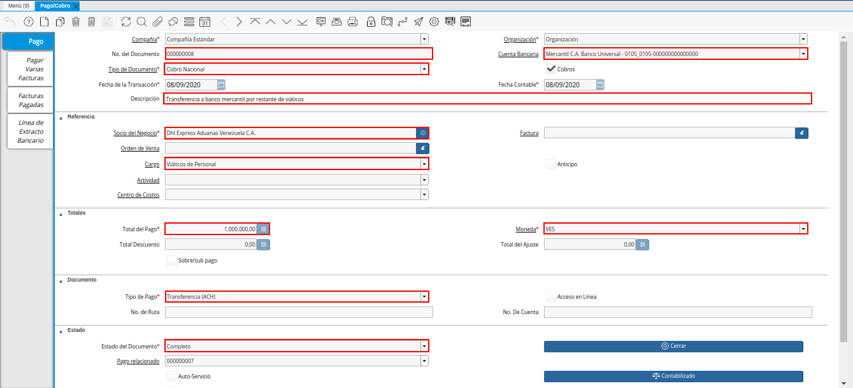Switch to the Menú (9) tab
The image size is (853, 388).
click(18, 6)
